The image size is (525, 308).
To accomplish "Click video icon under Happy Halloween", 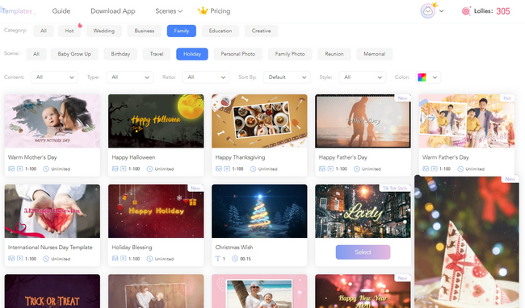I will pyautogui.click(x=124, y=169).
